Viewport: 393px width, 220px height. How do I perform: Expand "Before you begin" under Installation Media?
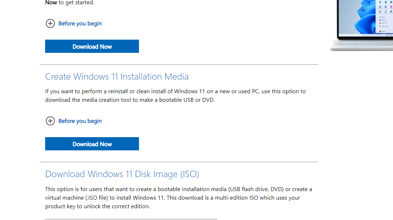point(80,121)
